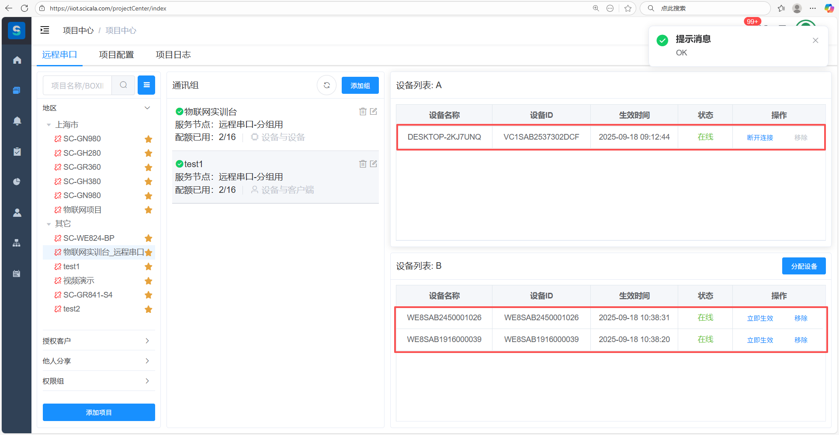Click refresh icon next to 通讯组
839x435 pixels.
(x=326, y=86)
